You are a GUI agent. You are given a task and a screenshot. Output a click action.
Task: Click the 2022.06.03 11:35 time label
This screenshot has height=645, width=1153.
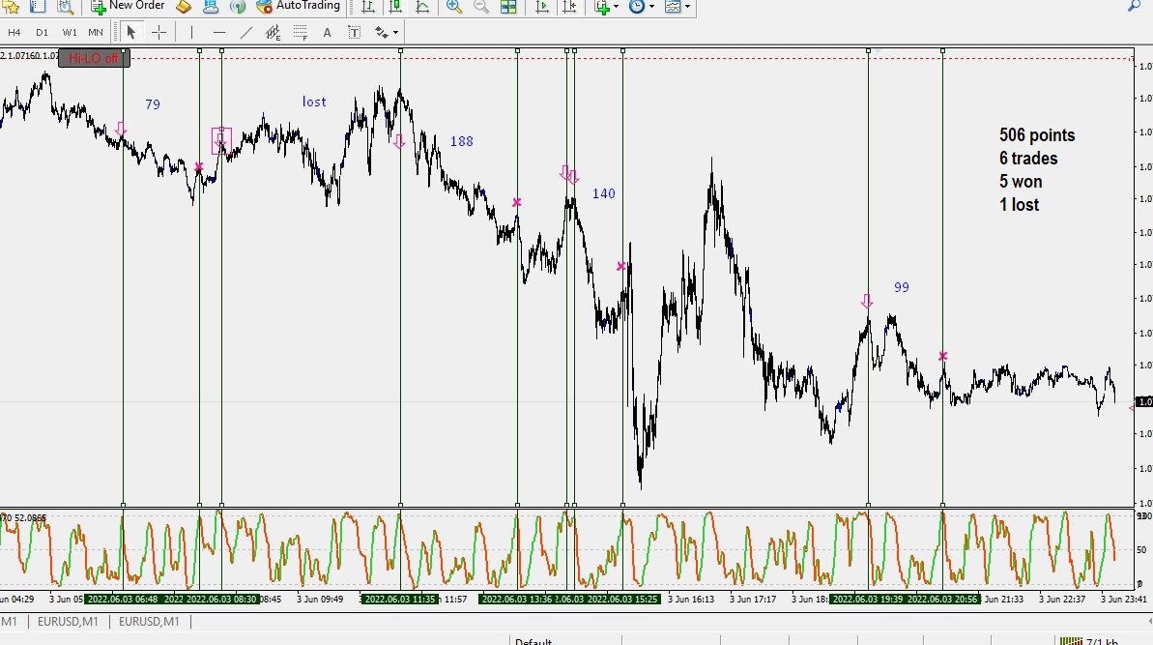click(x=399, y=600)
